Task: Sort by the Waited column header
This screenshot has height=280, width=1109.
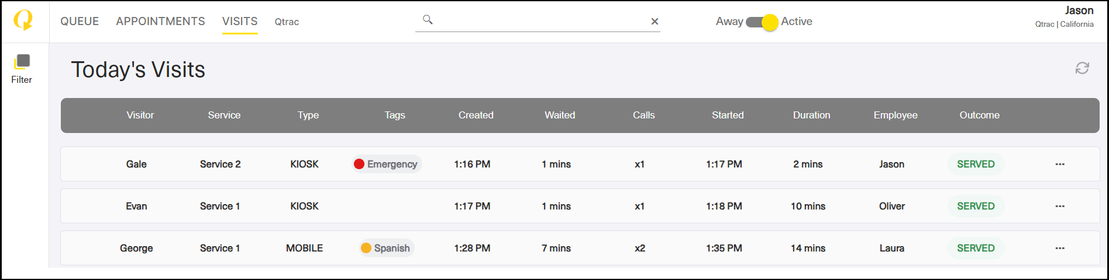Action: [560, 116]
